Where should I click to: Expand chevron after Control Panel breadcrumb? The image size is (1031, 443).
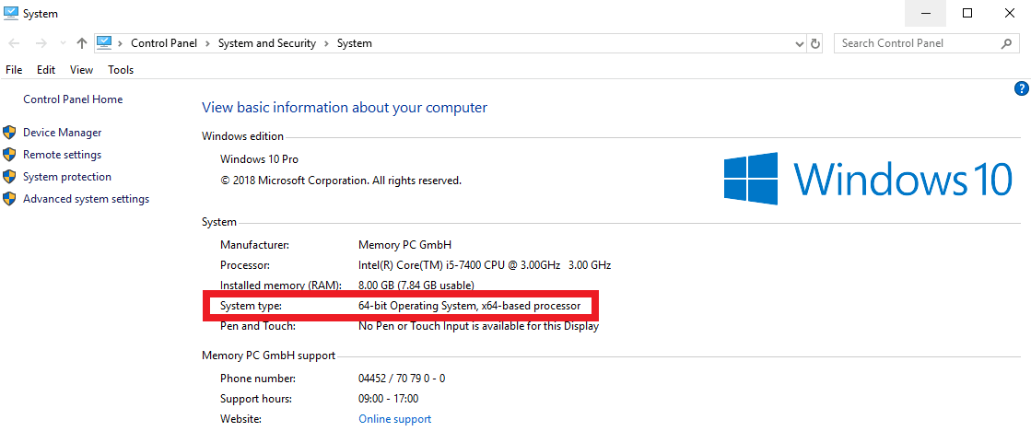pyautogui.click(x=207, y=43)
